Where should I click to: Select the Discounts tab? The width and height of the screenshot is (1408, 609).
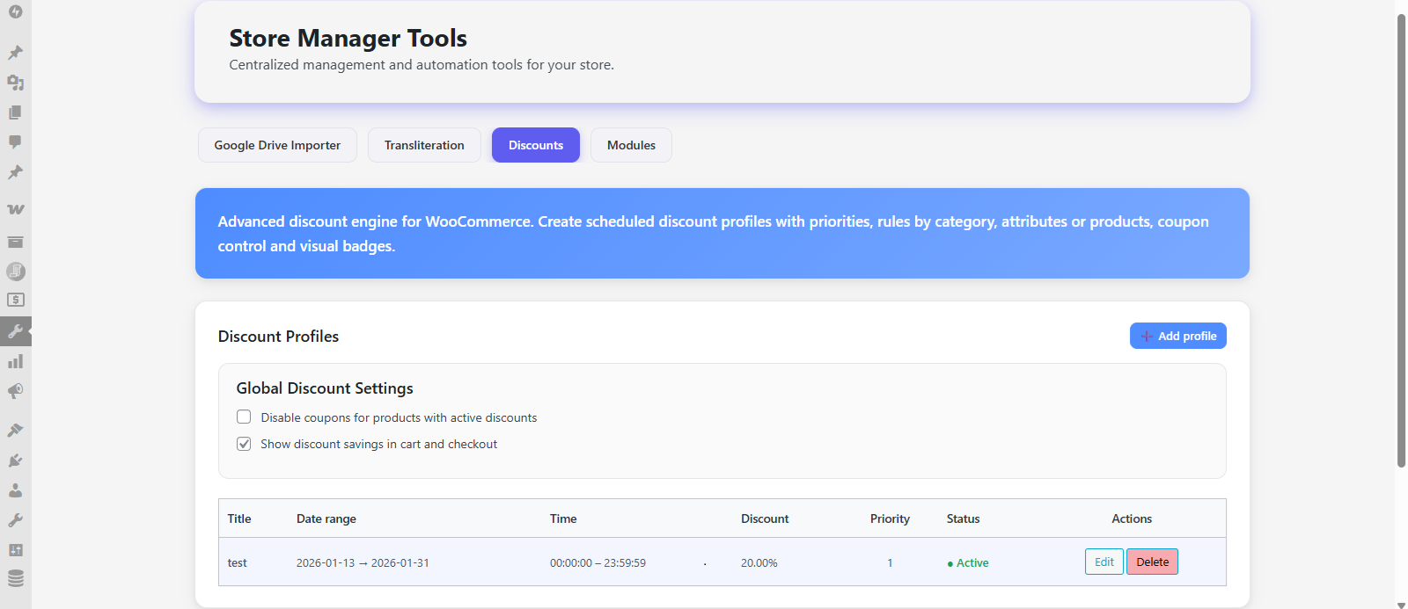[x=536, y=145]
